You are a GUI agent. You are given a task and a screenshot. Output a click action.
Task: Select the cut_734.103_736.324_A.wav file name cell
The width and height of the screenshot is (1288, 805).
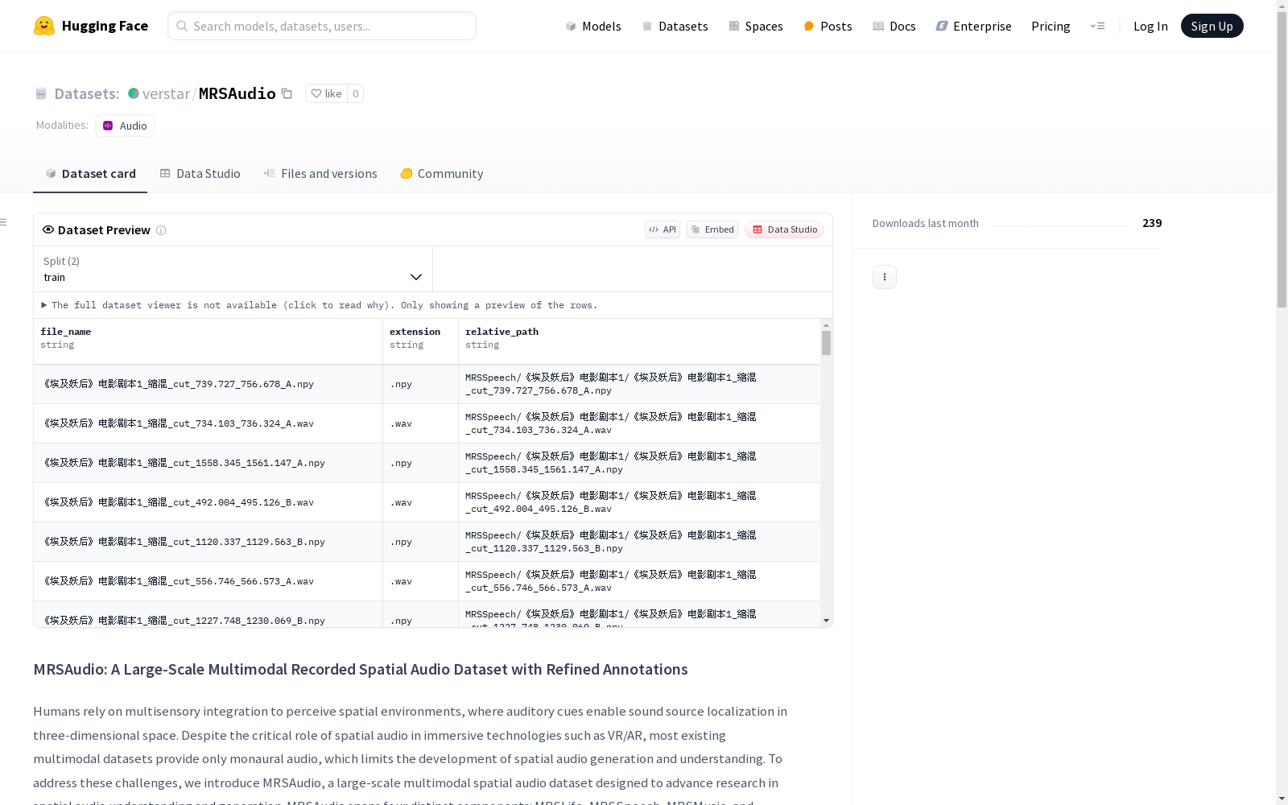(208, 423)
